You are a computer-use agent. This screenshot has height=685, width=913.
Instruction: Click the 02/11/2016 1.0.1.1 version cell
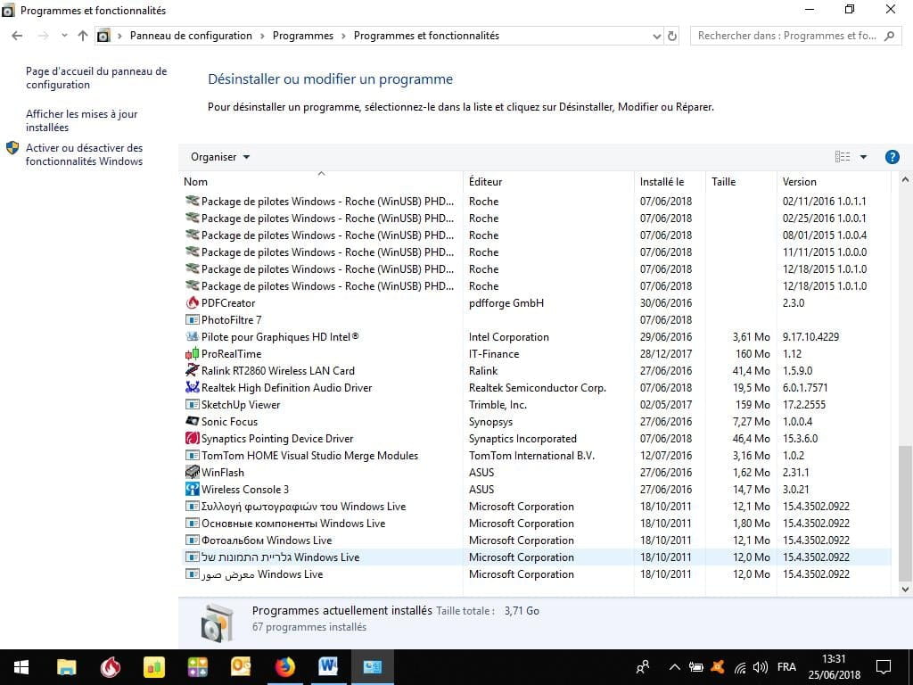[x=825, y=201]
